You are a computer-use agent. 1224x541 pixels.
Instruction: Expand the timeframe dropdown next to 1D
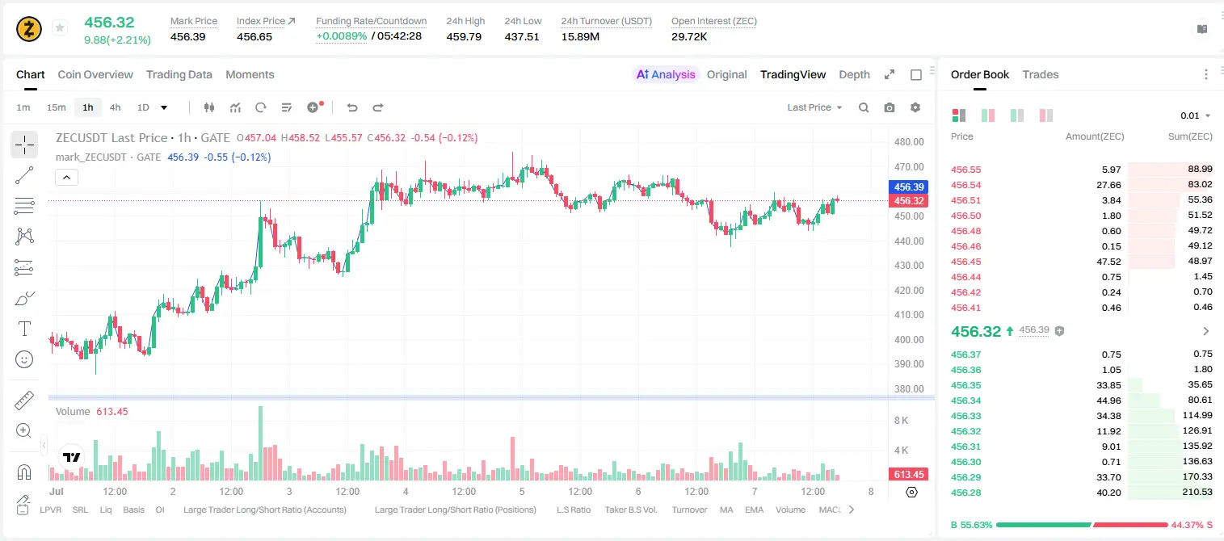tap(164, 107)
